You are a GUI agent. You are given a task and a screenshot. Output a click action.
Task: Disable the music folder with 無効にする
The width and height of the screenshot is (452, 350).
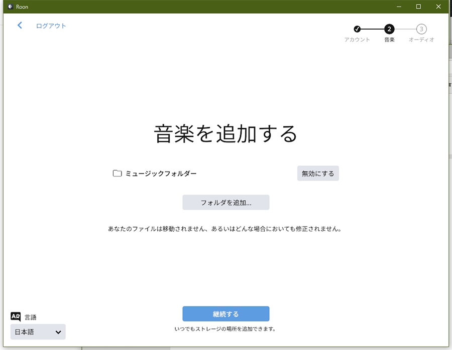point(318,173)
